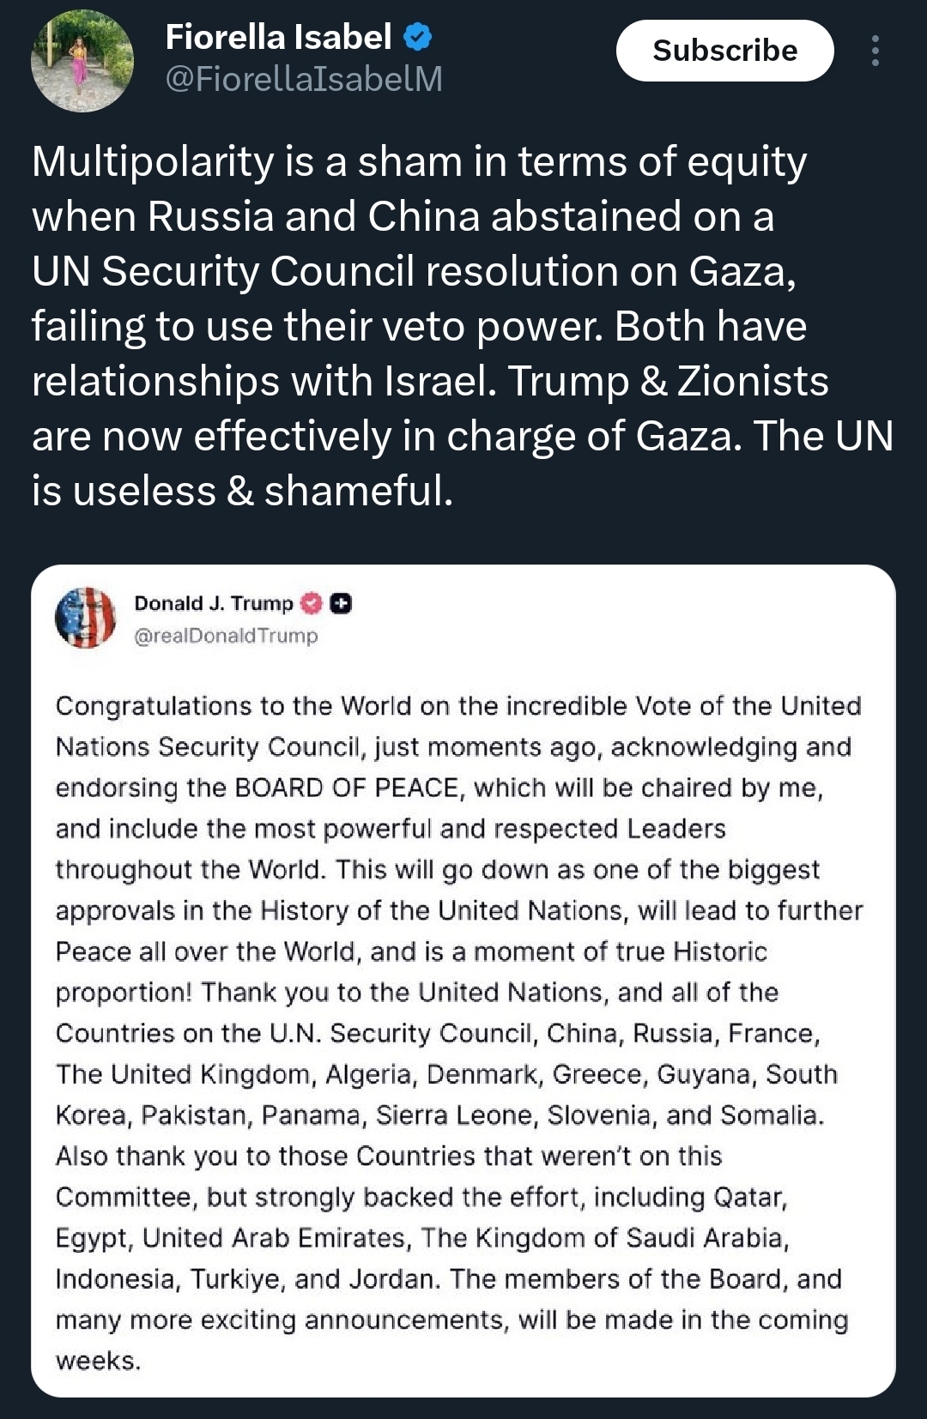Click the black plus badge icon
927x1419 pixels.
tap(341, 604)
